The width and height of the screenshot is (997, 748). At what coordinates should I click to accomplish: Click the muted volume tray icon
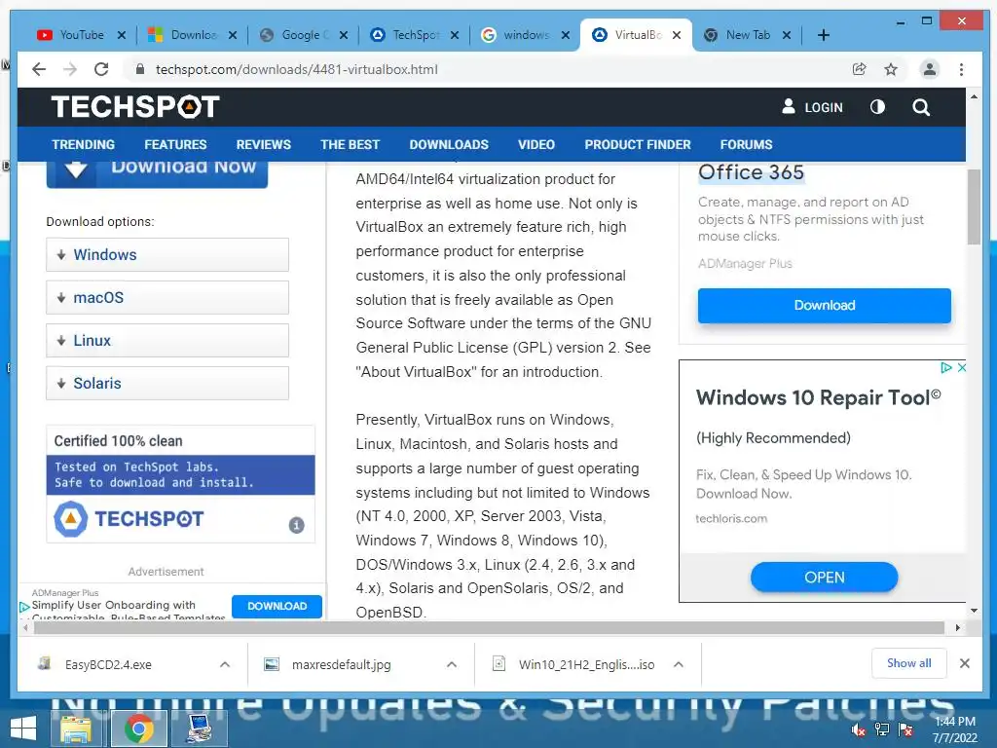tap(859, 729)
